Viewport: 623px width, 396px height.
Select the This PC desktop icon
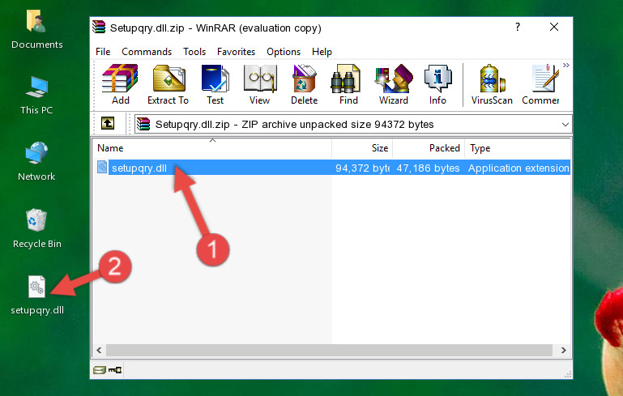pyautogui.click(x=36, y=96)
